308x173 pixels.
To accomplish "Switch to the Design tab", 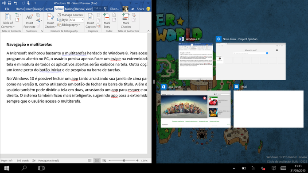I will click(38, 9).
